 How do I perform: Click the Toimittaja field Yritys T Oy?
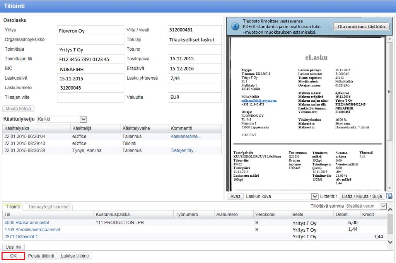pyautogui.click(x=90, y=49)
